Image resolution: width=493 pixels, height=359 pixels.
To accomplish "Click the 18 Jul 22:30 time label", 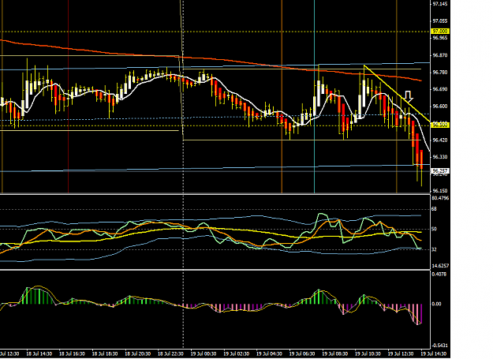I will pyautogui.click(x=170, y=353).
